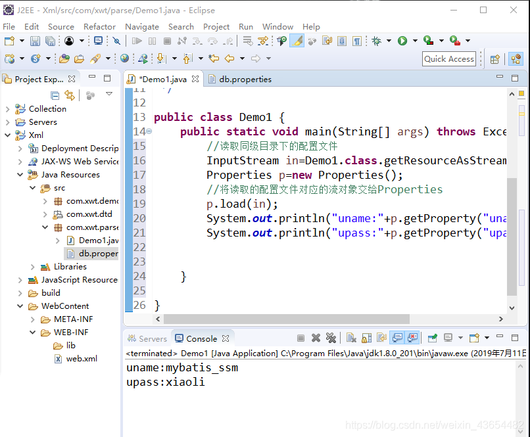Viewport: 530px width, 437px height.
Task: Toggle Show Whitespace Characters pilcrow icon
Action: pos(357,41)
